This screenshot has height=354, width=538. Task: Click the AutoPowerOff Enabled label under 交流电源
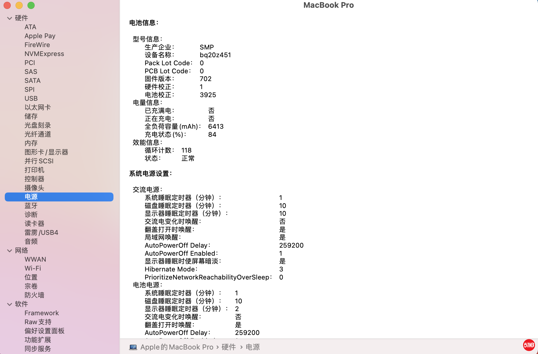click(x=181, y=254)
